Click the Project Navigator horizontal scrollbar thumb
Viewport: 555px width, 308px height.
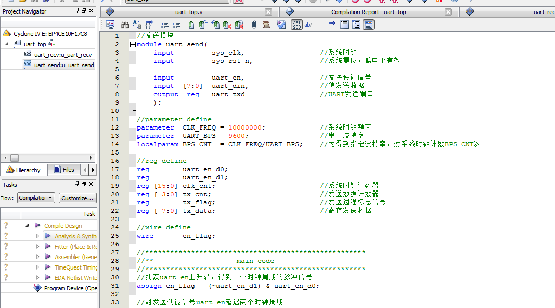pyautogui.click(x=15, y=158)
